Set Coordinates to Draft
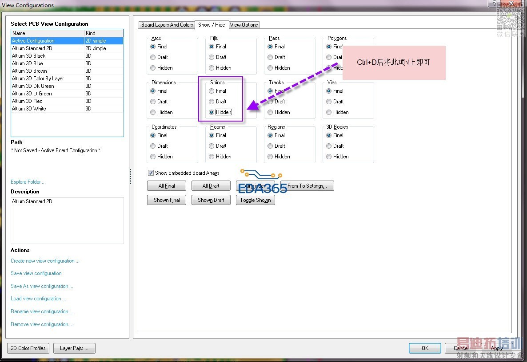 click(x=153, y=146)
